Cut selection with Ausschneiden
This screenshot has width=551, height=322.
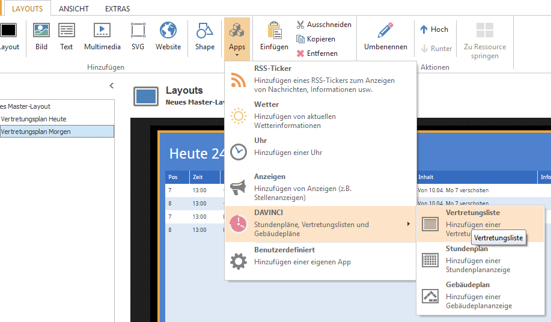324,25
